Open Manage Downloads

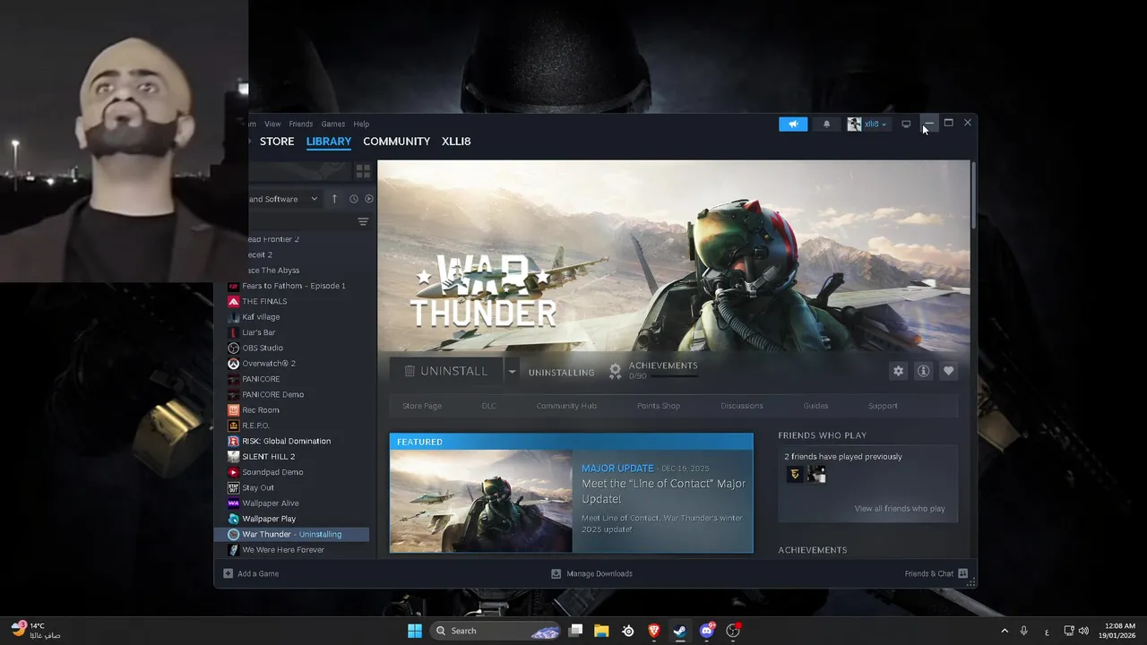point(591,573)
